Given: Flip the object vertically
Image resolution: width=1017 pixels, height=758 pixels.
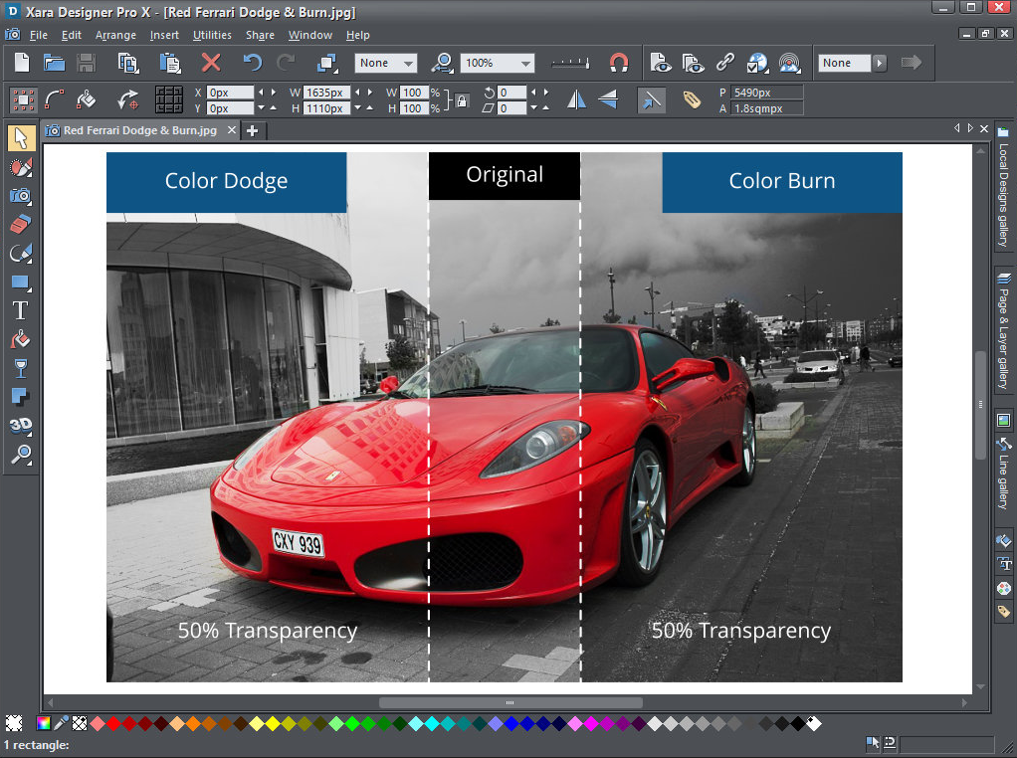Looking at the screenshot, I should [608, 99].
